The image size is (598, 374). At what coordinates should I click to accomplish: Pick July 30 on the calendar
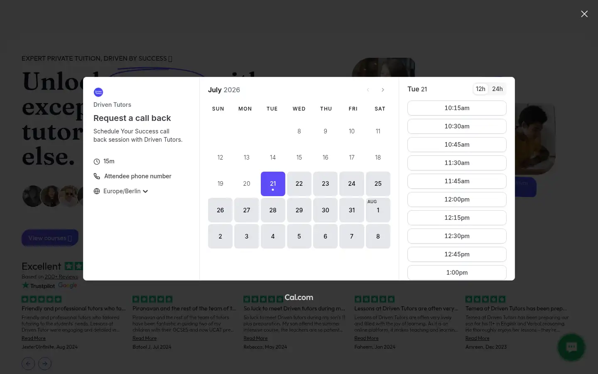point(326,210)
